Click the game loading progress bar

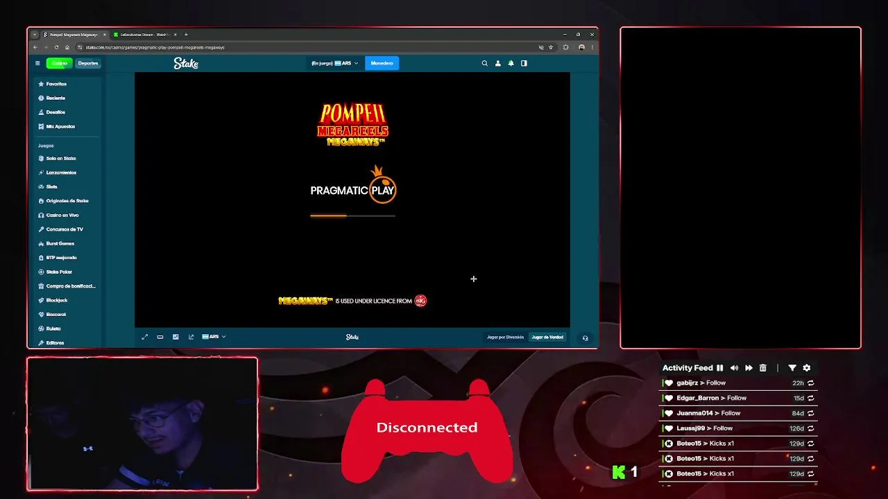[352, 216]
